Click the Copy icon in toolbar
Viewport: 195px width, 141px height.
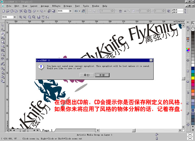(x=25, y=11)
